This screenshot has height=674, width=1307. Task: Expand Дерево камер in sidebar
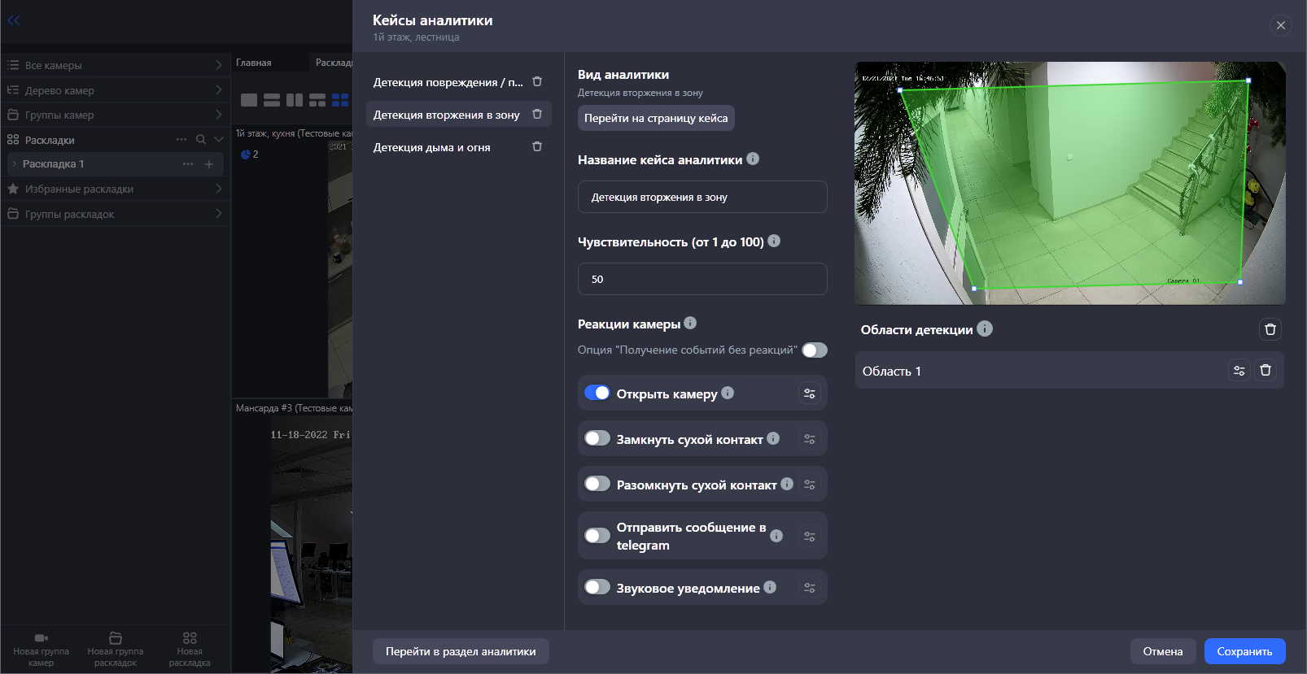tap(116, 90)
